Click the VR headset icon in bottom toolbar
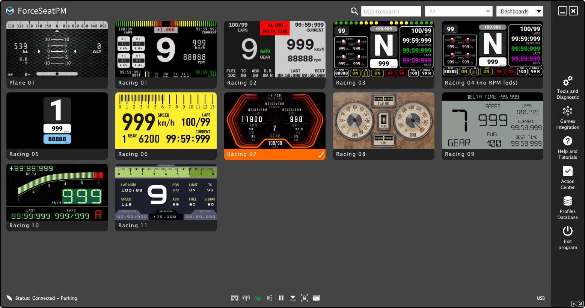Screen dimensions: 585x308 [x=235, y=298]
